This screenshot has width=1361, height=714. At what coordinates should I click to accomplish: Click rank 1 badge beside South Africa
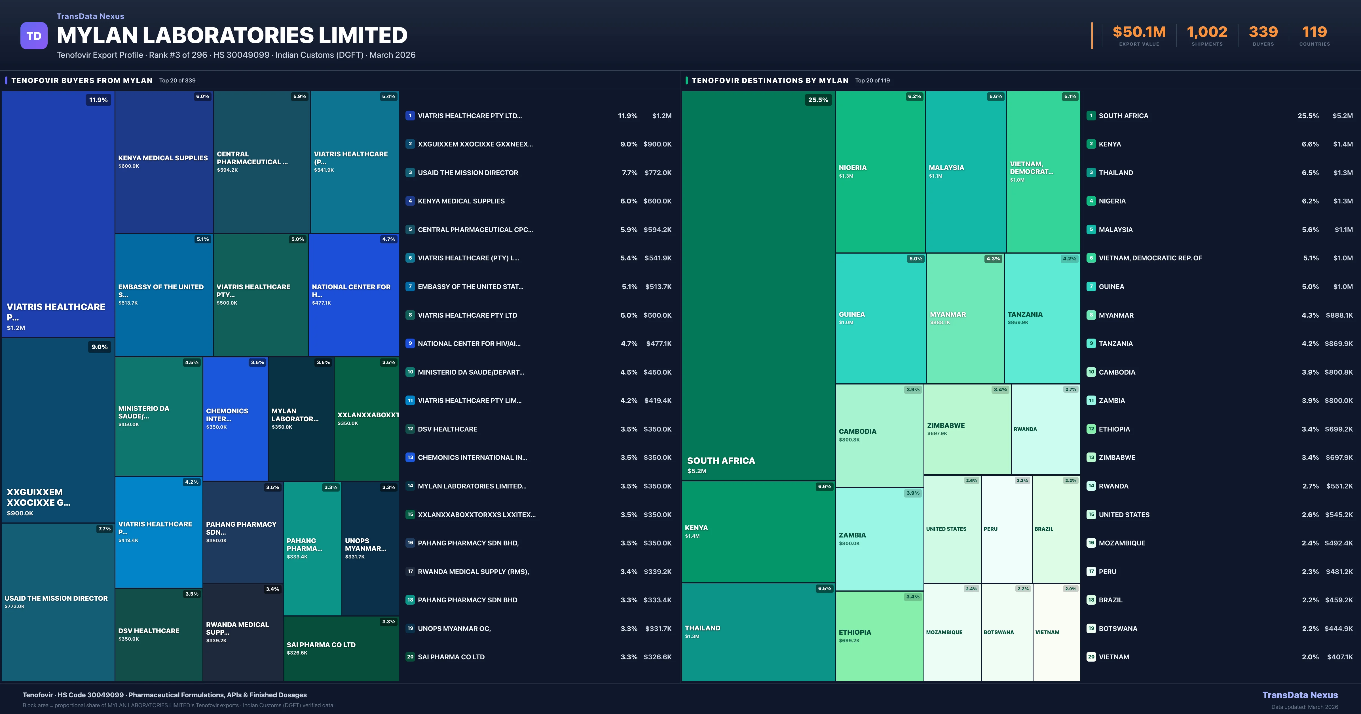click(x=1091, y=116)
